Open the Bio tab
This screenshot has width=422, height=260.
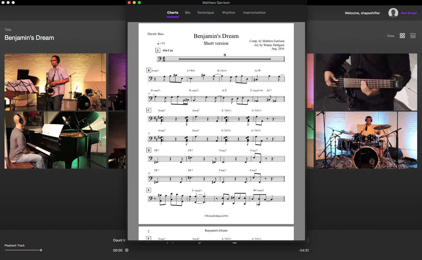tap(187, 12)
